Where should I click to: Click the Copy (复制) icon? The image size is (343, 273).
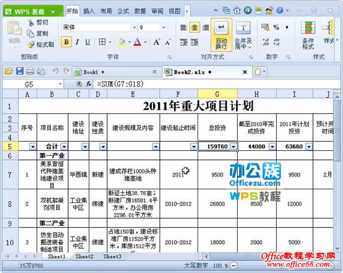click(x=30, y=34)
